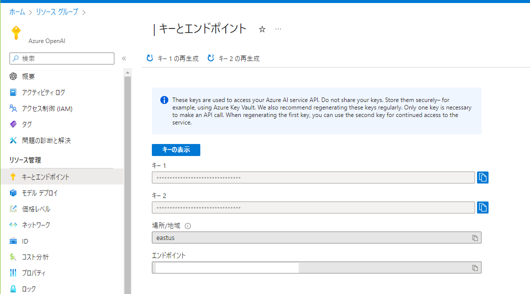The image size is (530, 294).
Task: Go to the ホーム breadcrumb link
Action: [17, 12]
